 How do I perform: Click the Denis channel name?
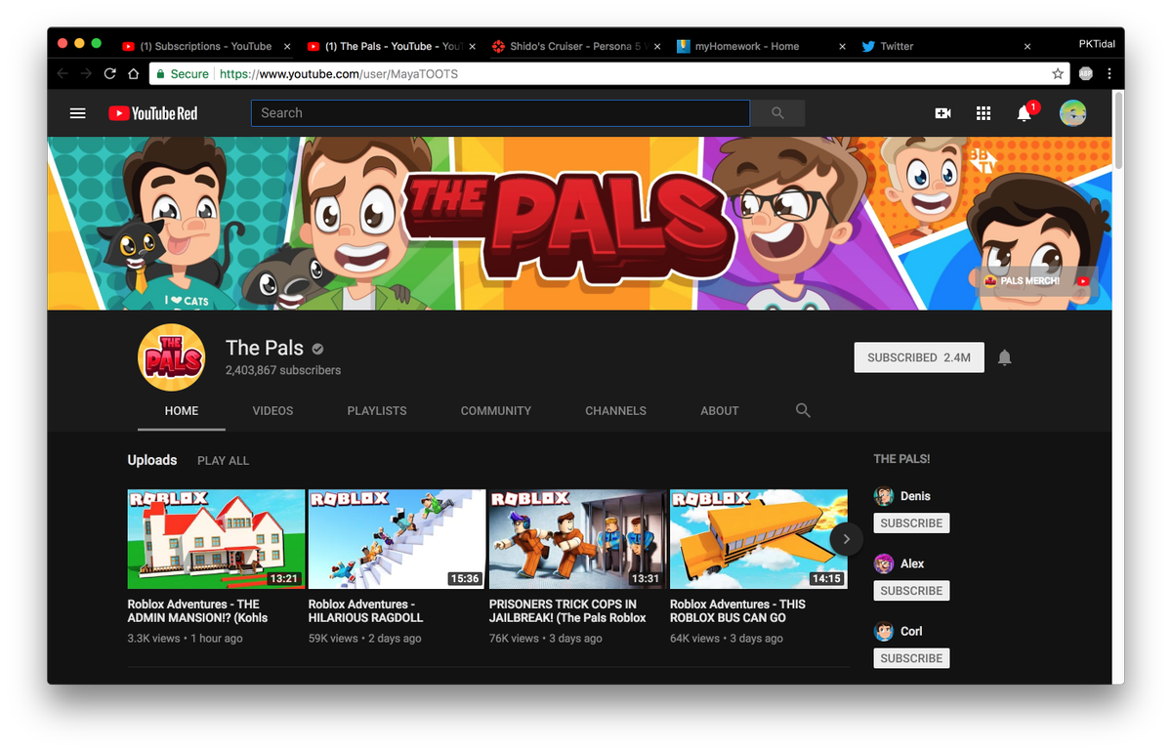pos(915,496)
